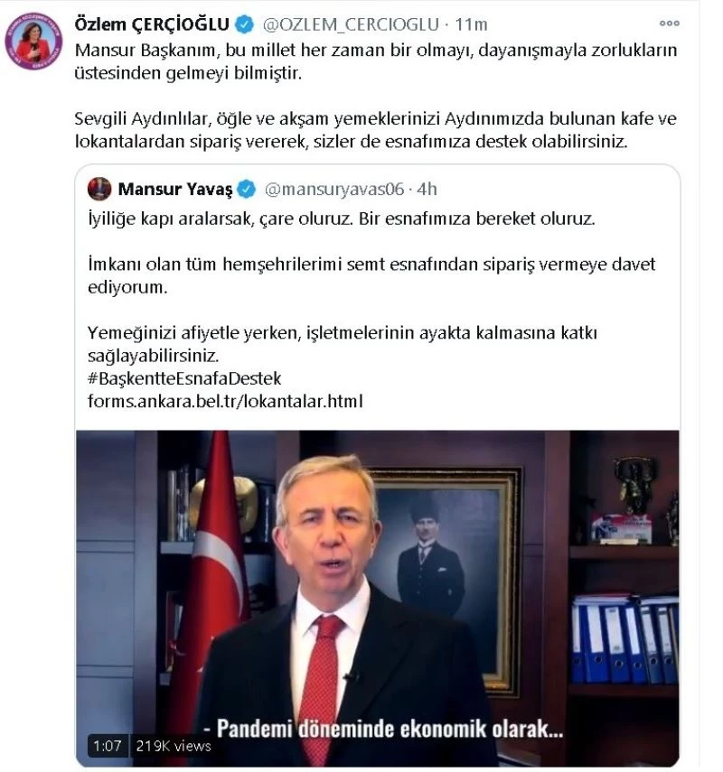Click the verified badge next to Mansur Yavaş
This screenshot has width=723, height=772.
tap(247, 189)
